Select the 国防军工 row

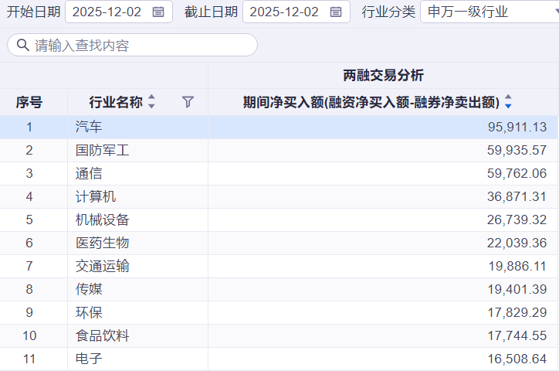point(279,150)
